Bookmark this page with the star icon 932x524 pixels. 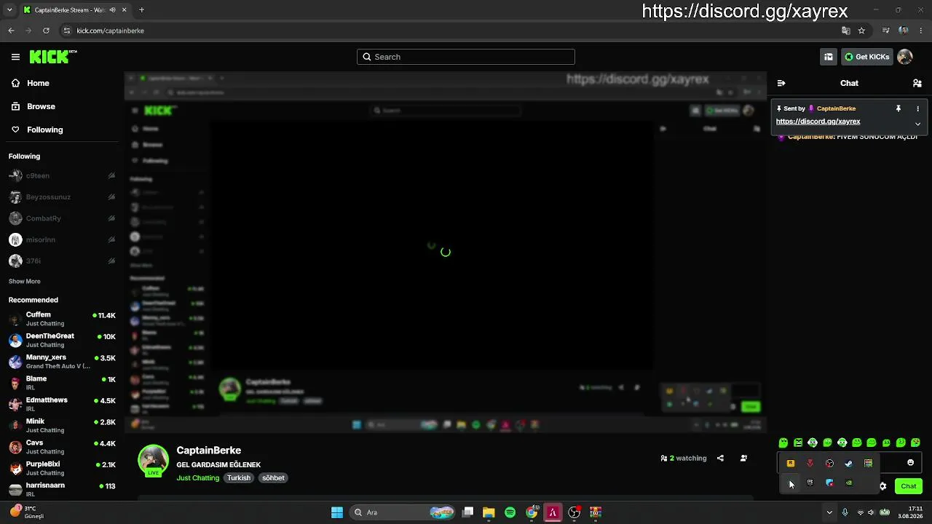pyautogui.click(x=861, y=31)
